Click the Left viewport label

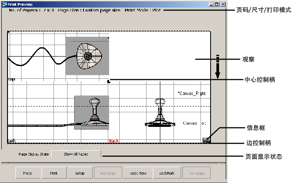click(x=11, y=141)
